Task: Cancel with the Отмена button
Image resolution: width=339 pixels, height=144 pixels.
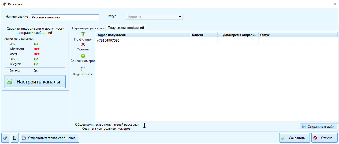Action: [324, 138]
